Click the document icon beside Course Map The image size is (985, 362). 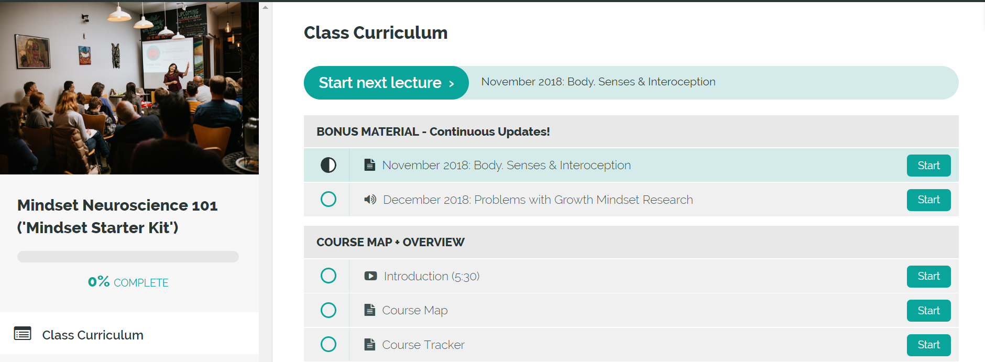point(370,310)
